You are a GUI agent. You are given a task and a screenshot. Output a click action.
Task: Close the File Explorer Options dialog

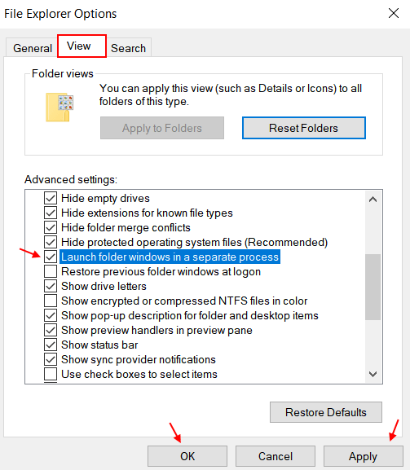click(x=394, y=13)
